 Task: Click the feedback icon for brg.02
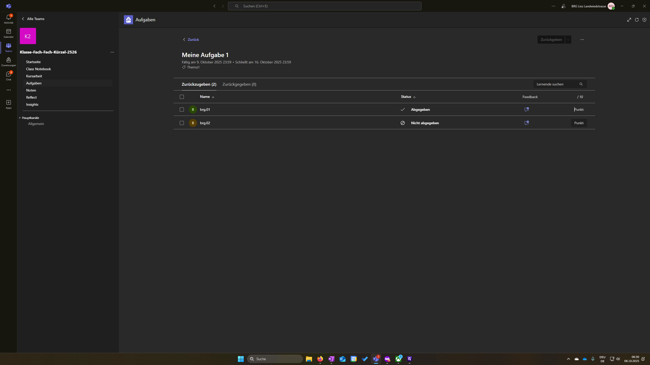527,123
